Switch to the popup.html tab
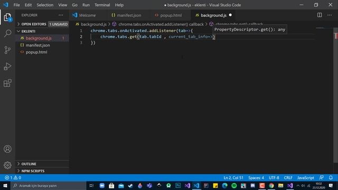The image size is (338, 190). click(171, 15)
